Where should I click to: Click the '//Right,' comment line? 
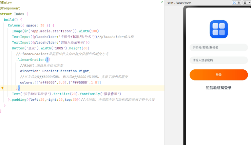42,65
